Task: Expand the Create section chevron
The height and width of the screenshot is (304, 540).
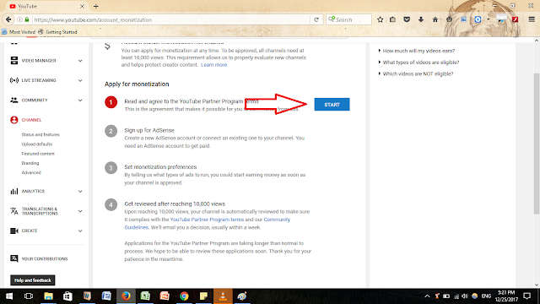Action: [x=80, y=231]
